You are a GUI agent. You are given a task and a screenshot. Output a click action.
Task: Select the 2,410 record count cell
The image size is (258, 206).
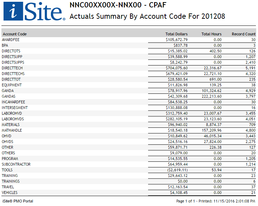(x=251, y=62)
